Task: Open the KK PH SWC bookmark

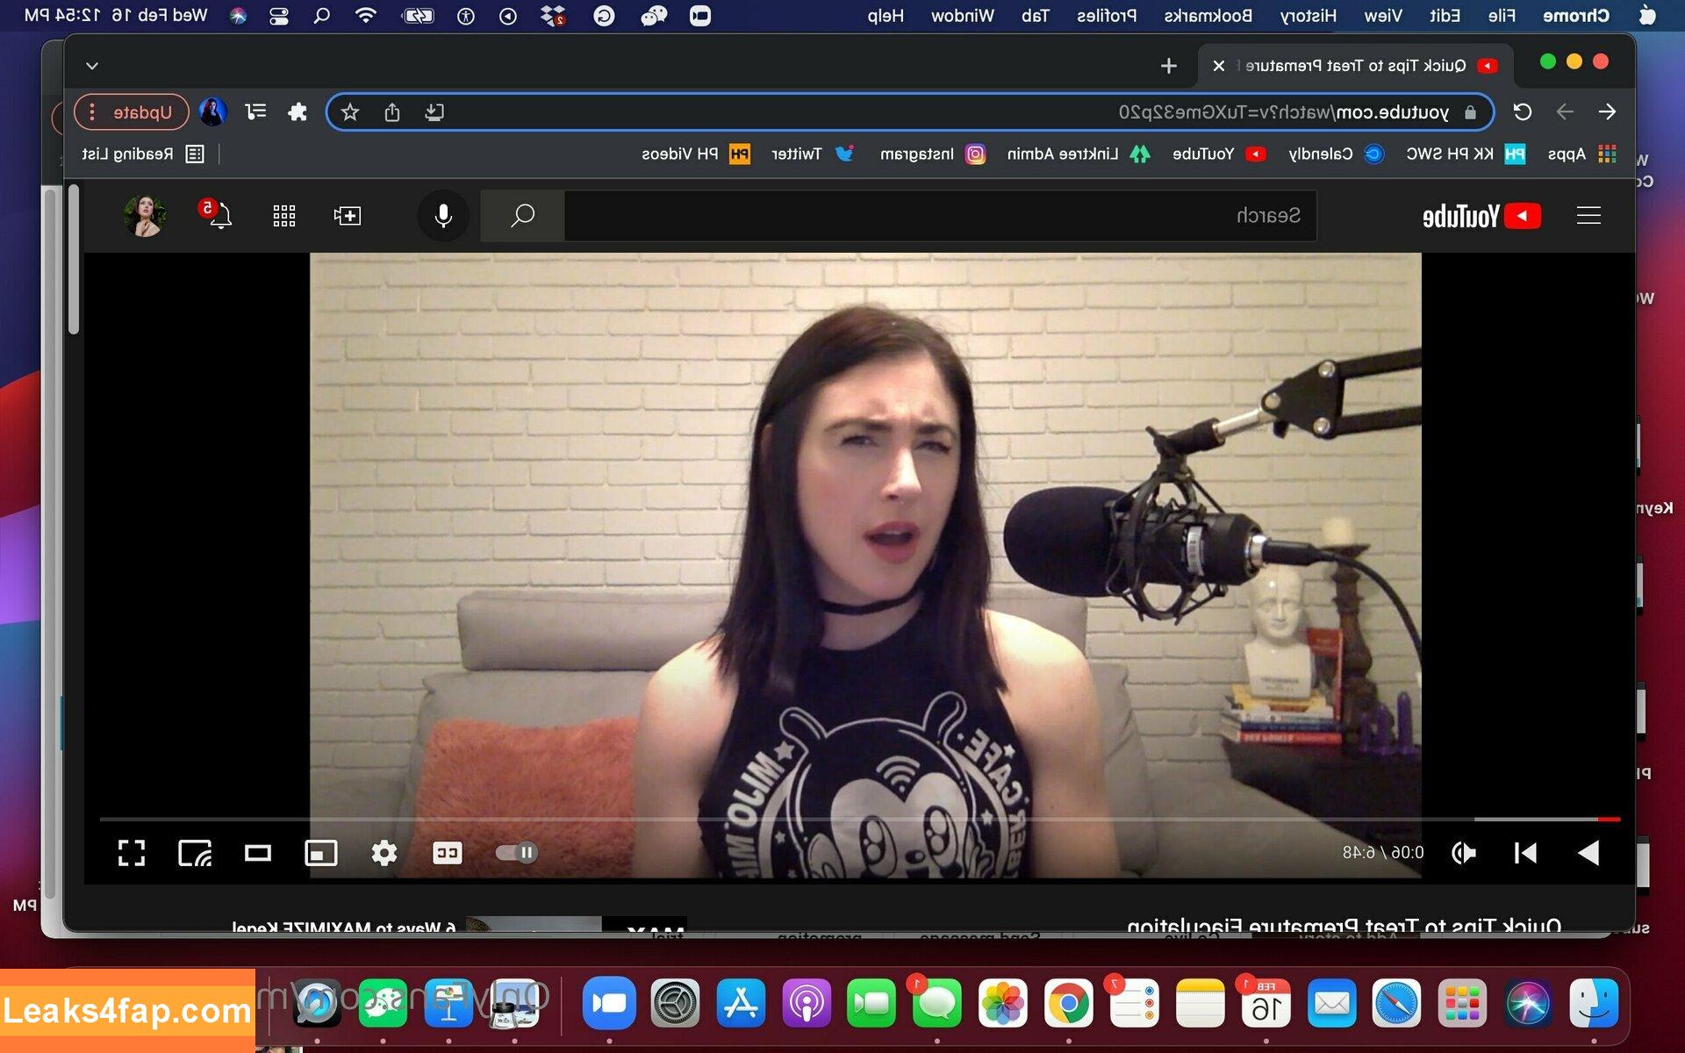Action: [x=1466, y=154]
